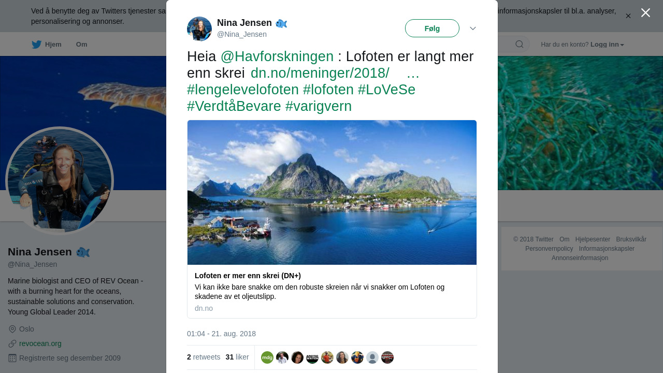This screenshot has height=373, width=663.
Task: Open the revocean.org profile link
Action: (x=40, y=343)
